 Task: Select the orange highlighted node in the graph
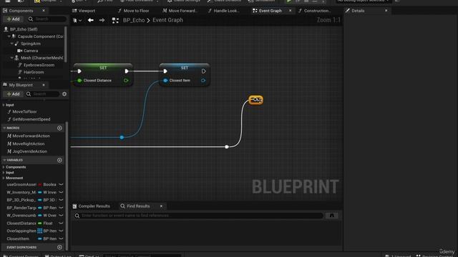pyautogui.click(x=256, y=100)
